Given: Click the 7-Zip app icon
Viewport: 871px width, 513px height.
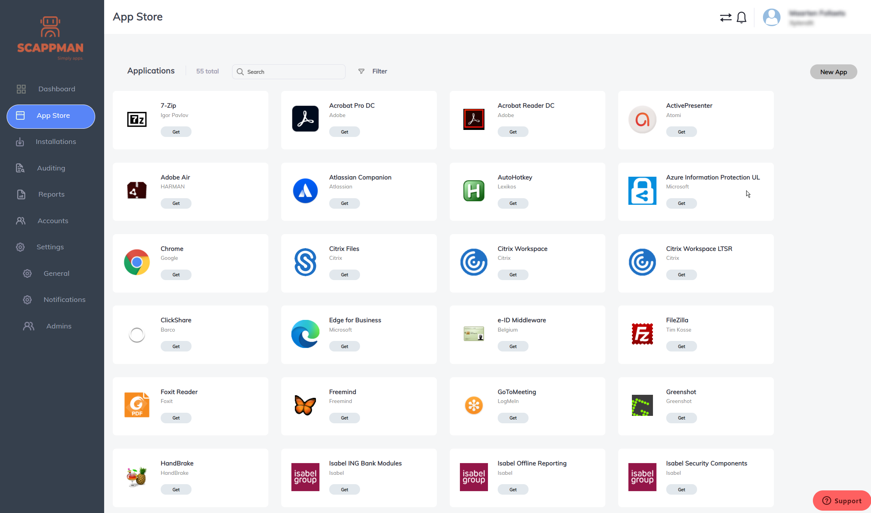Looking at the screenshot, I should point(137,119).
